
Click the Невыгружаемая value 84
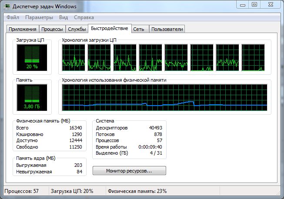point(80,172)
